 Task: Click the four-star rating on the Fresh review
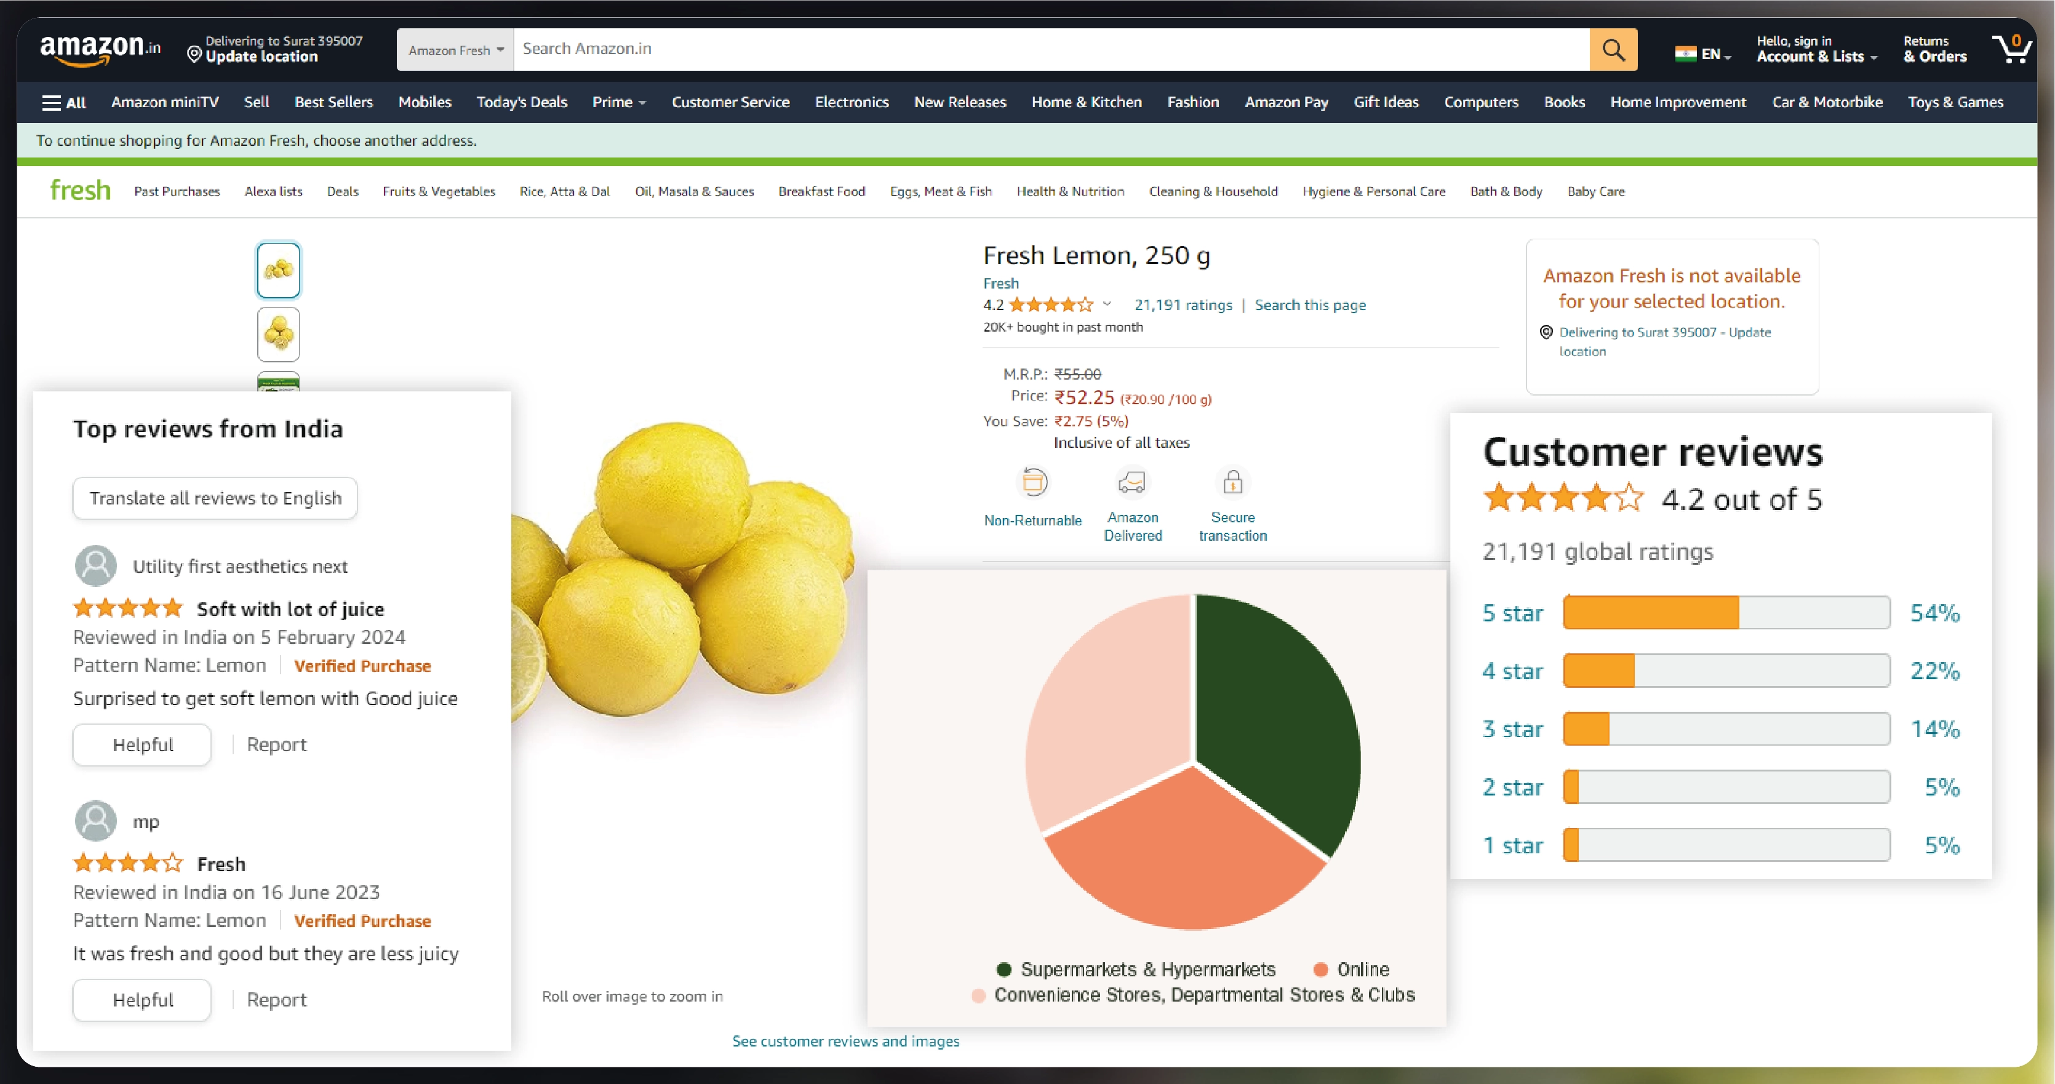[x=129, y=864]
